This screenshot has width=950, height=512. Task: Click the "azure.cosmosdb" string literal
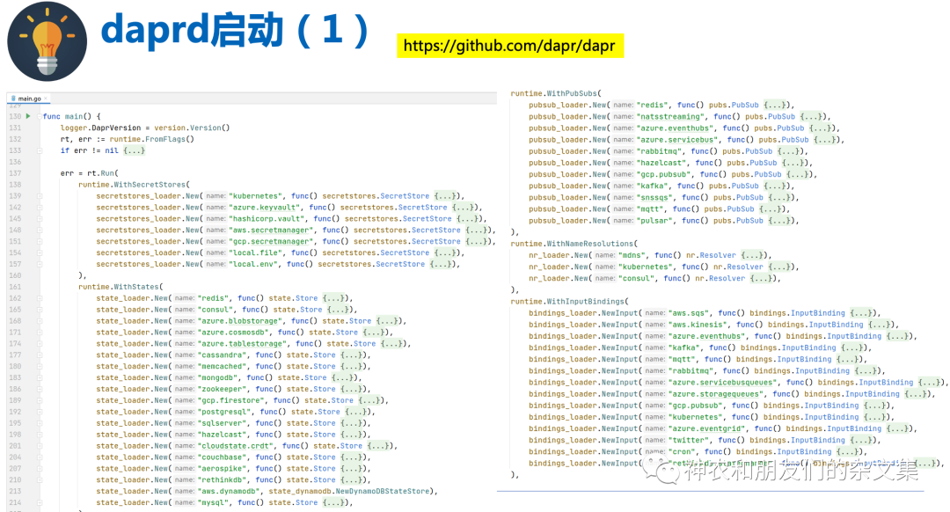click(233, 332)
